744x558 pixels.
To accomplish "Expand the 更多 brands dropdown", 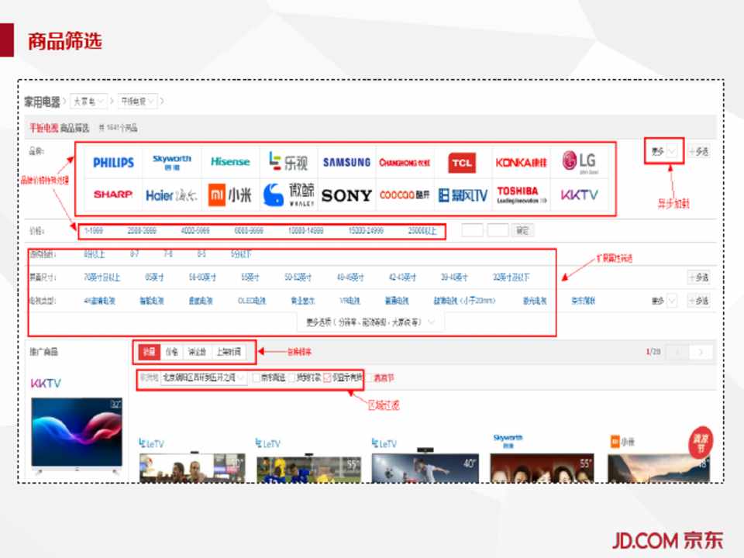I will (664, 152).
